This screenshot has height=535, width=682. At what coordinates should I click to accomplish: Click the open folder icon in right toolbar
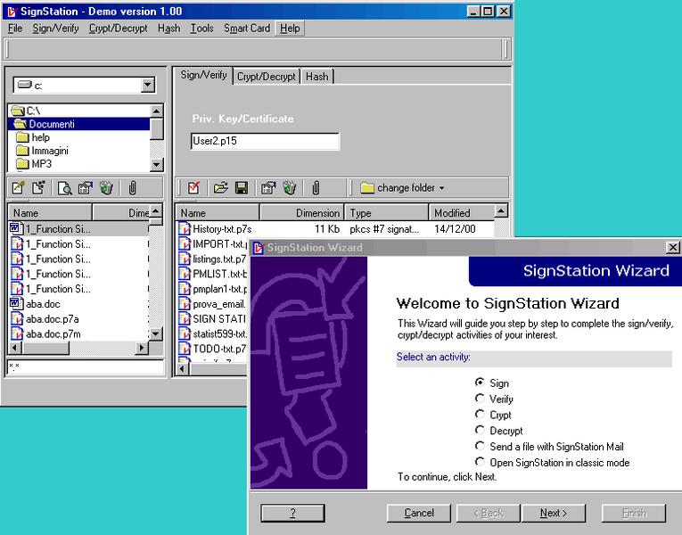coord(220,188)
